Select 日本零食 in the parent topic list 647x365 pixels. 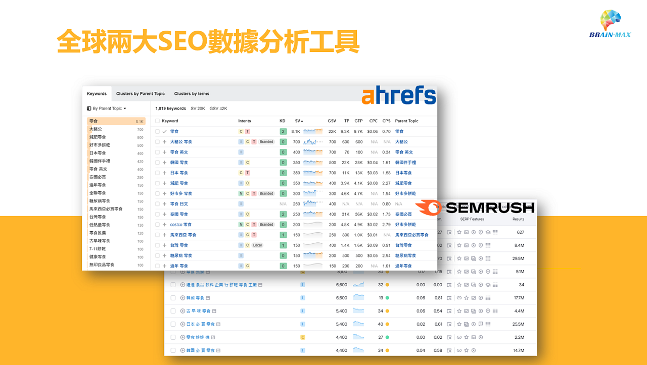[x=98, y=153]
